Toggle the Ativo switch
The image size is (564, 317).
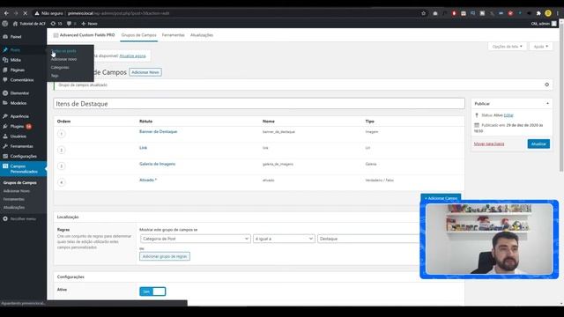[152, 291]
